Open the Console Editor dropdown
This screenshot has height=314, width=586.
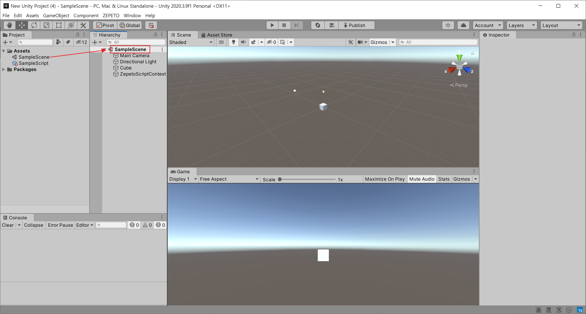click(x=85, y=225)
